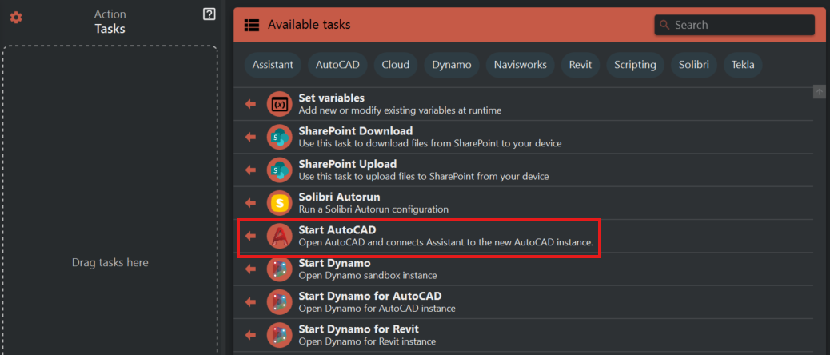Add Set variables using its arrow
Image resolution: width=830 pixels, height=355 pixels.
[250, 104]
